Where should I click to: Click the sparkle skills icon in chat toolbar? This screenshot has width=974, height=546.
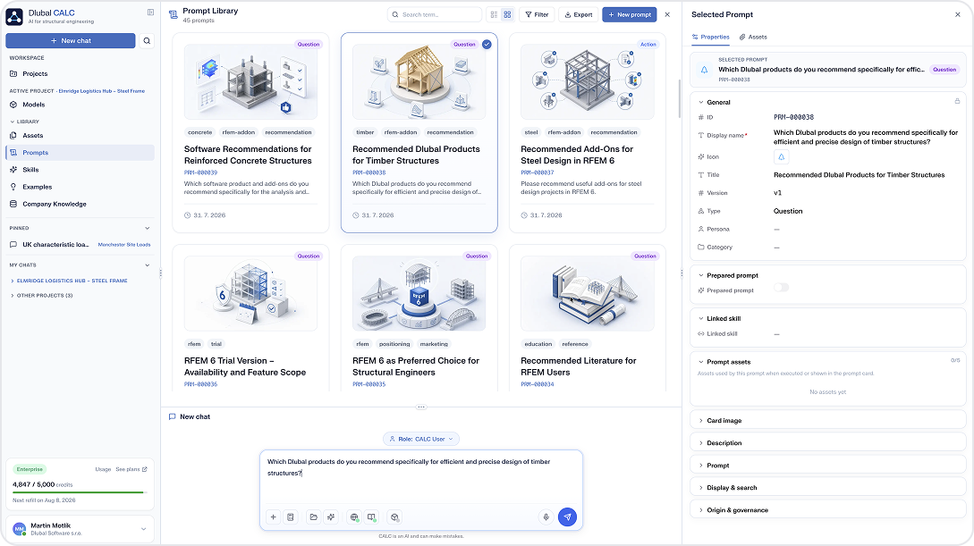click(x=331, y=517)
